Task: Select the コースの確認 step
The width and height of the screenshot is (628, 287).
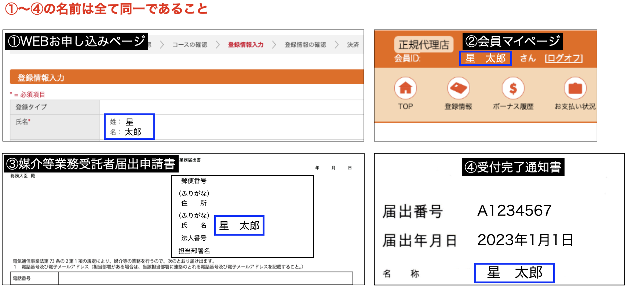Action: (x=190, y=45)
